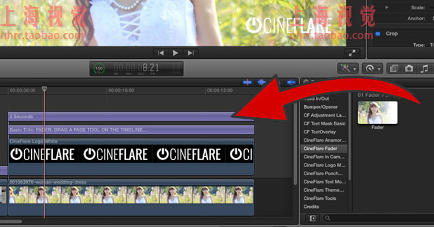This screenshot has width=434, height=227.
Task: Select the CineFlare Logo M... category
Action: pos(325,165)
